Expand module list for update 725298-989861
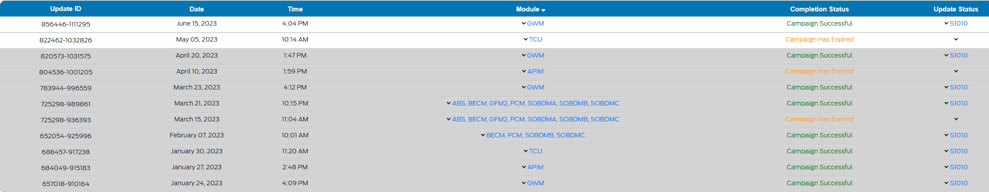 point(449,103)
